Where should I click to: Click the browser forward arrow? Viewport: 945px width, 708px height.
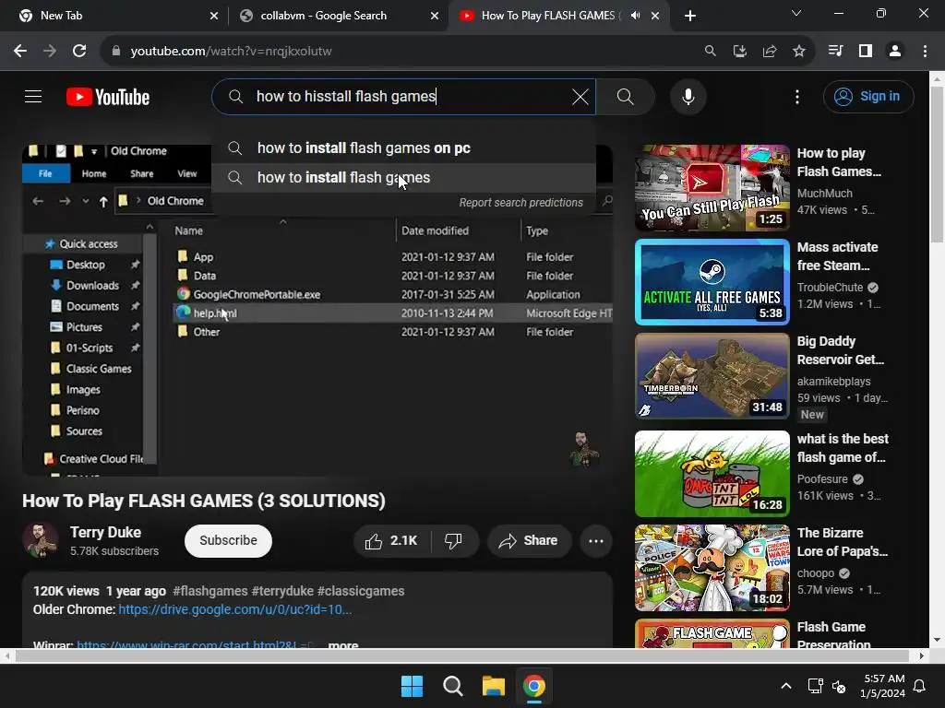(50, 52)
